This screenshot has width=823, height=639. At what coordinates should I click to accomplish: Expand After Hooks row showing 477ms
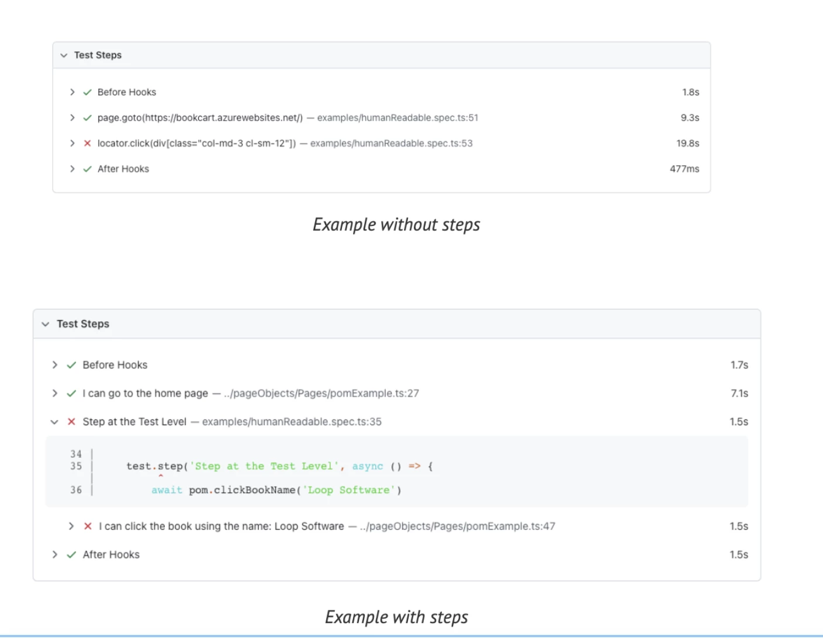tap(72, 169)
